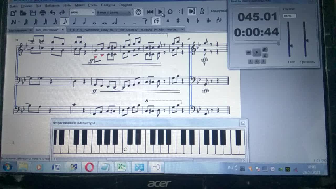Open Плагины menu

click(108, 5)
